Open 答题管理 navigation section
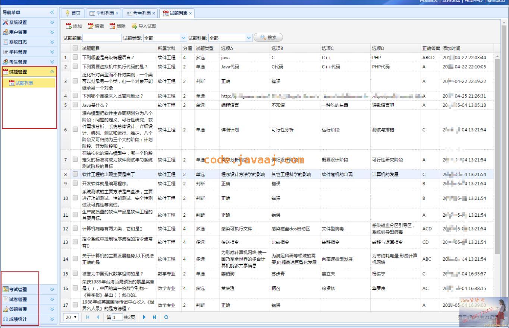Viewport: 509px width, 328px height. (28, 309)
